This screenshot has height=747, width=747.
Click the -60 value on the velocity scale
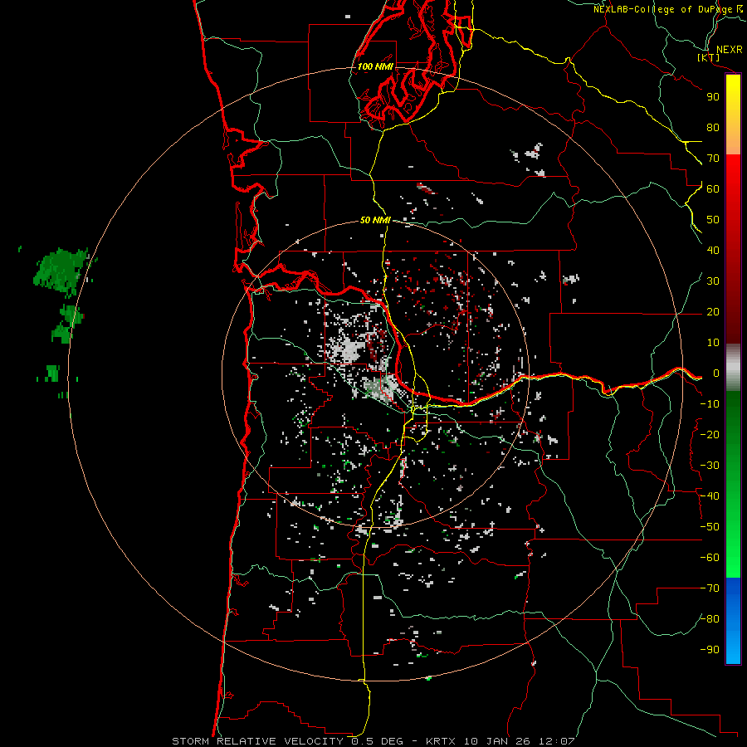pyautogui.click(x=710, y=558)
